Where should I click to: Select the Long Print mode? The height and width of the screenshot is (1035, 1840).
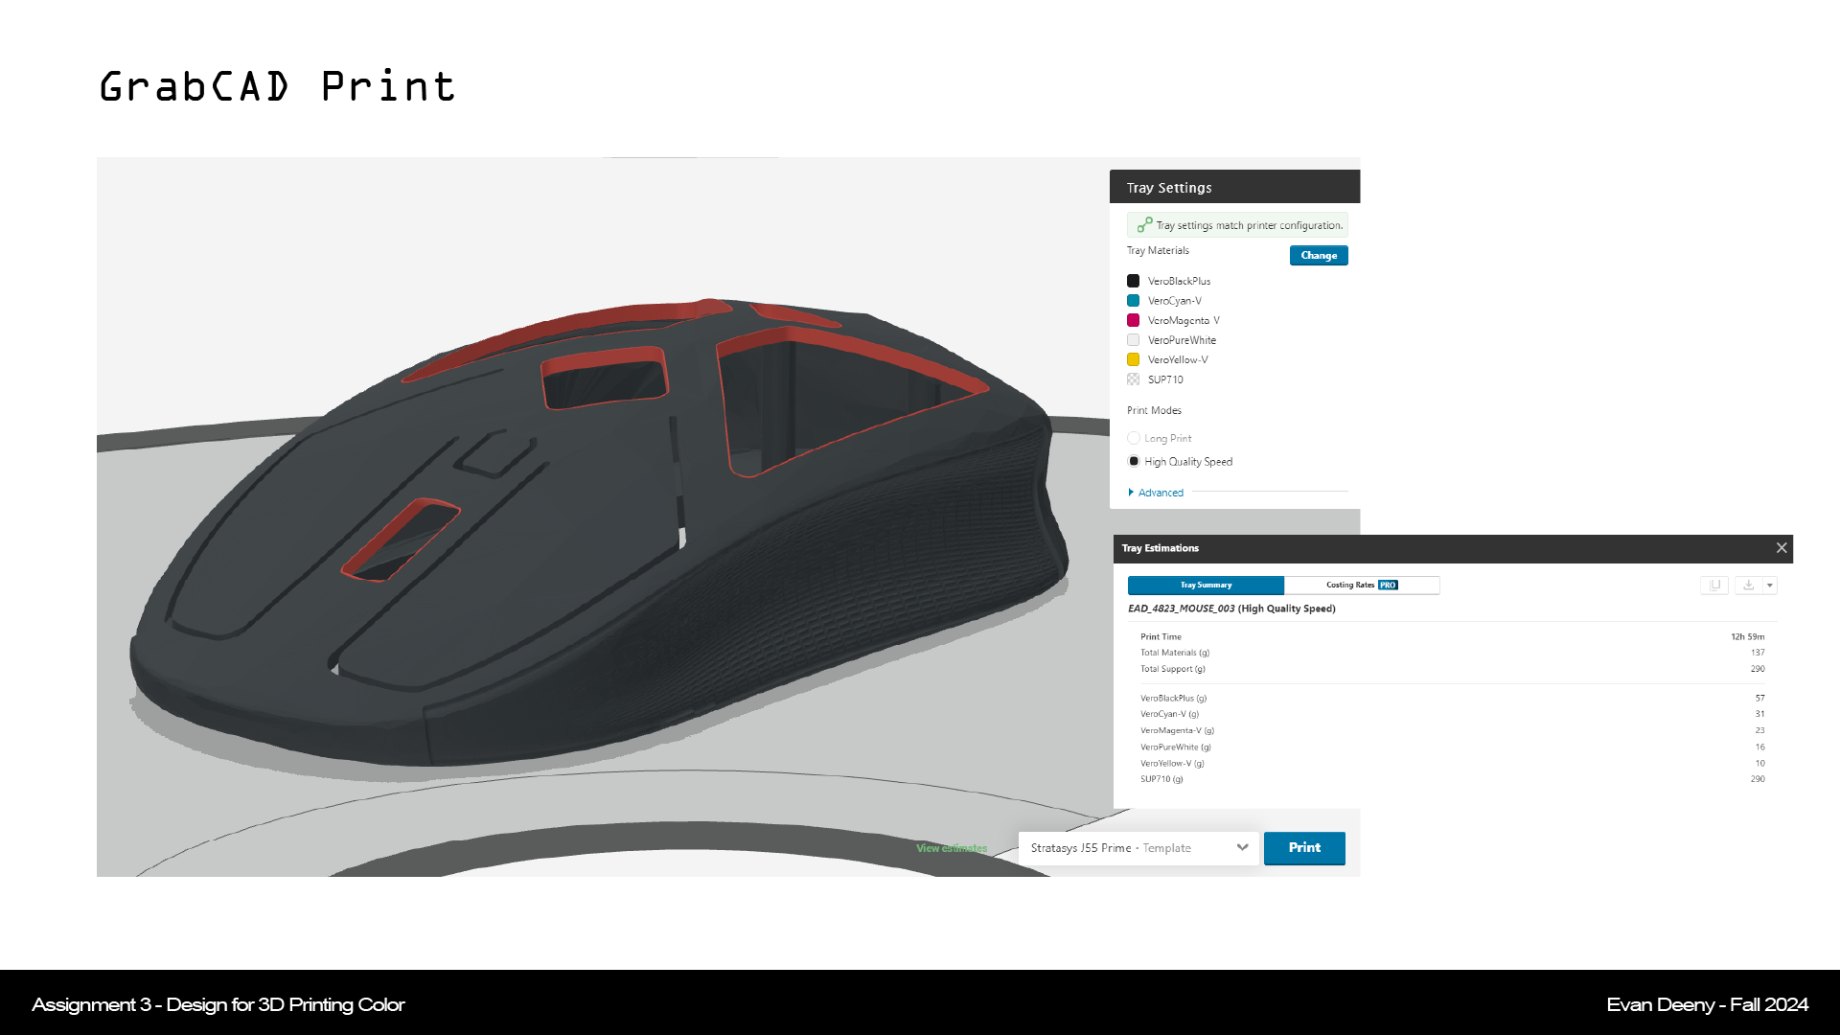pos(1134,438)
